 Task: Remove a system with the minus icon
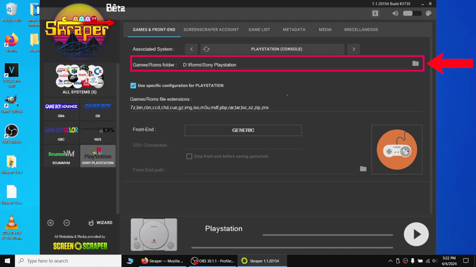[x=67, y=222]
